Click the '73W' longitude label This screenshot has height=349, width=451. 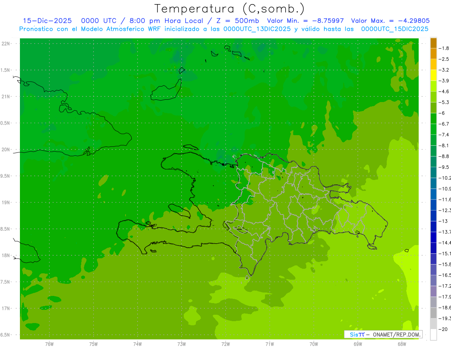(x=182, y=344)
